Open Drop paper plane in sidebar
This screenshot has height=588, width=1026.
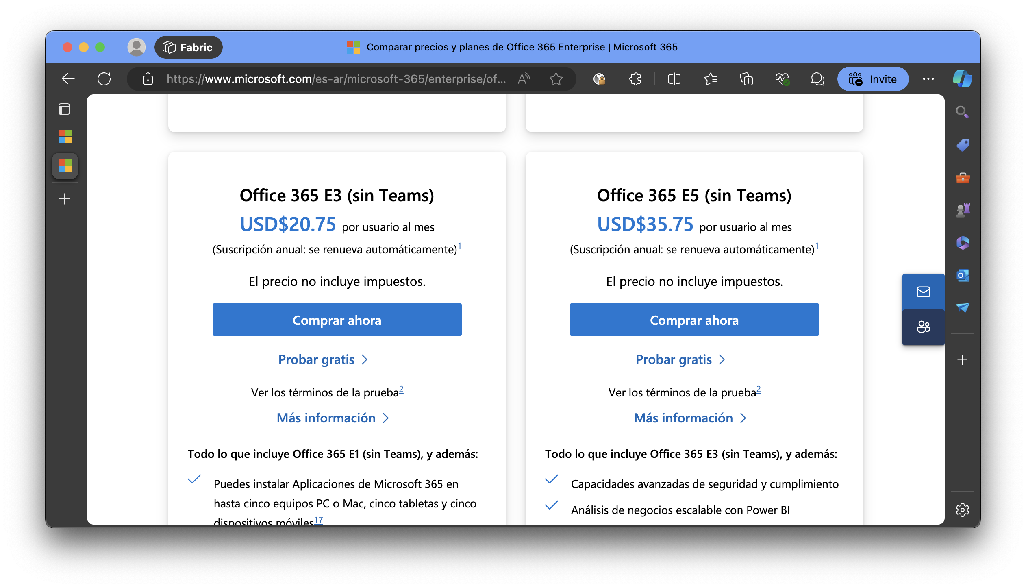pos(963,307)
